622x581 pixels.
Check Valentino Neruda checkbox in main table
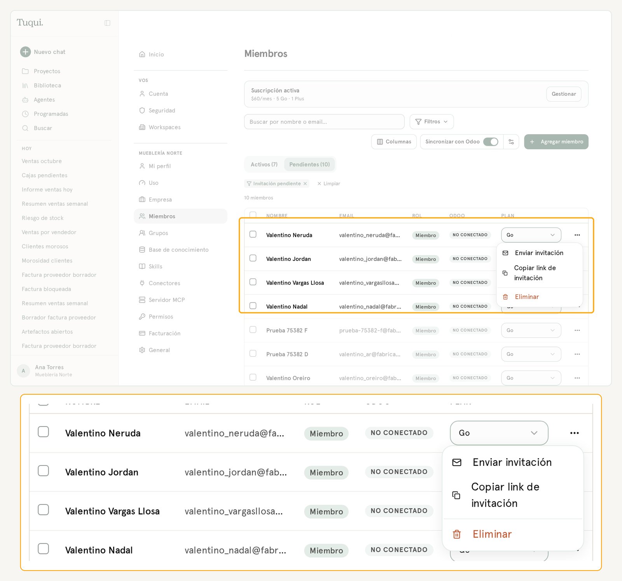coord(253,234)
